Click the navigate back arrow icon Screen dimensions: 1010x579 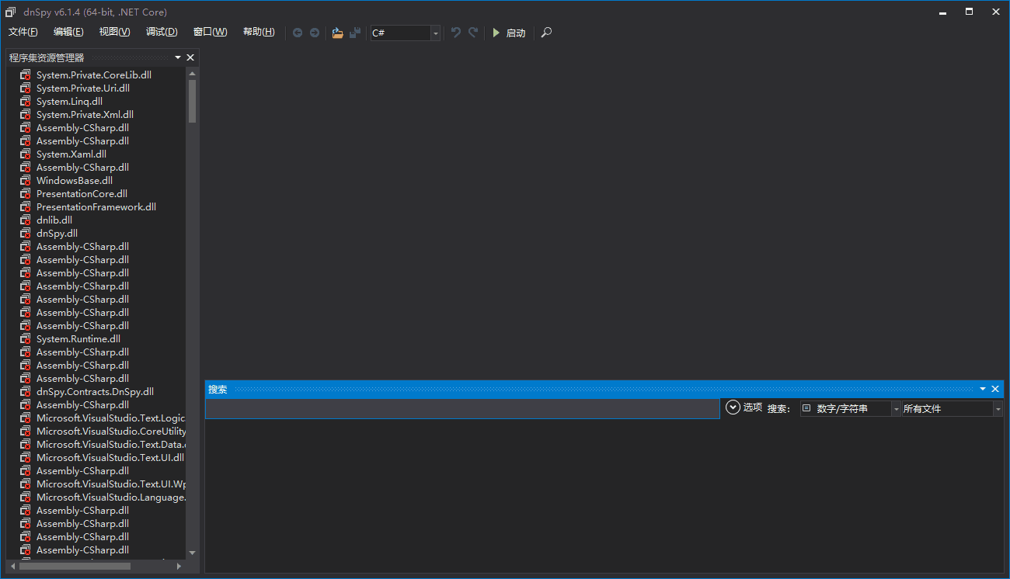[298, 33]
